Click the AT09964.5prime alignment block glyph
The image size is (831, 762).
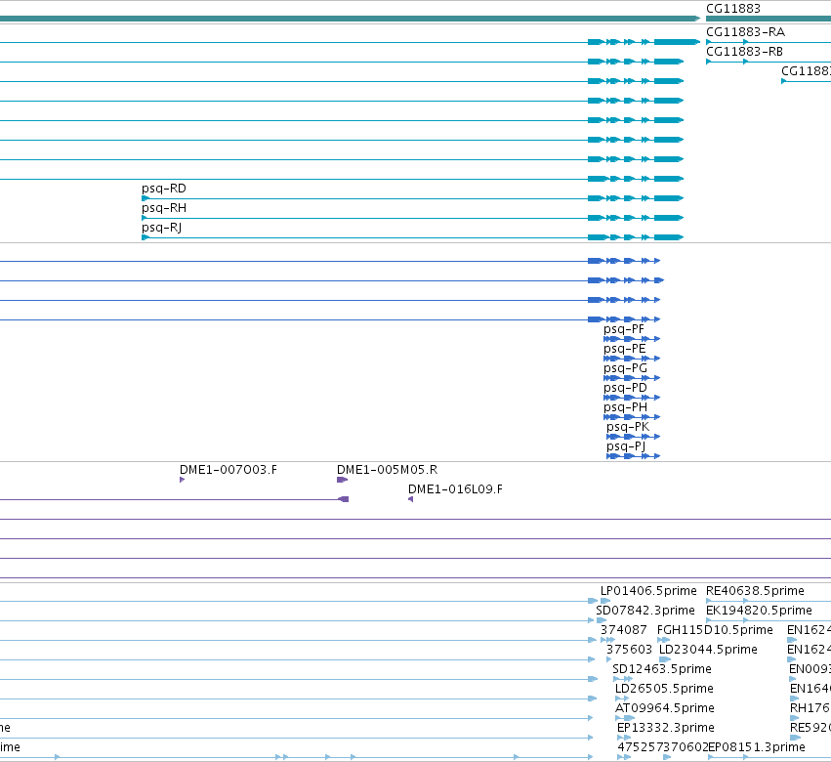click(x=625, y=718)
